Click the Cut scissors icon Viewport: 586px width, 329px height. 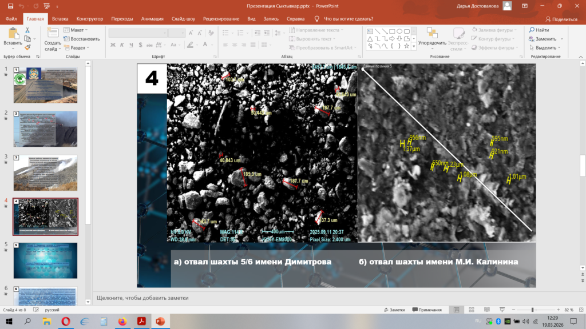tap(28, 30)
